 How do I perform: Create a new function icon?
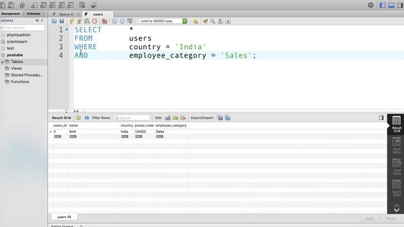point(70,5)
